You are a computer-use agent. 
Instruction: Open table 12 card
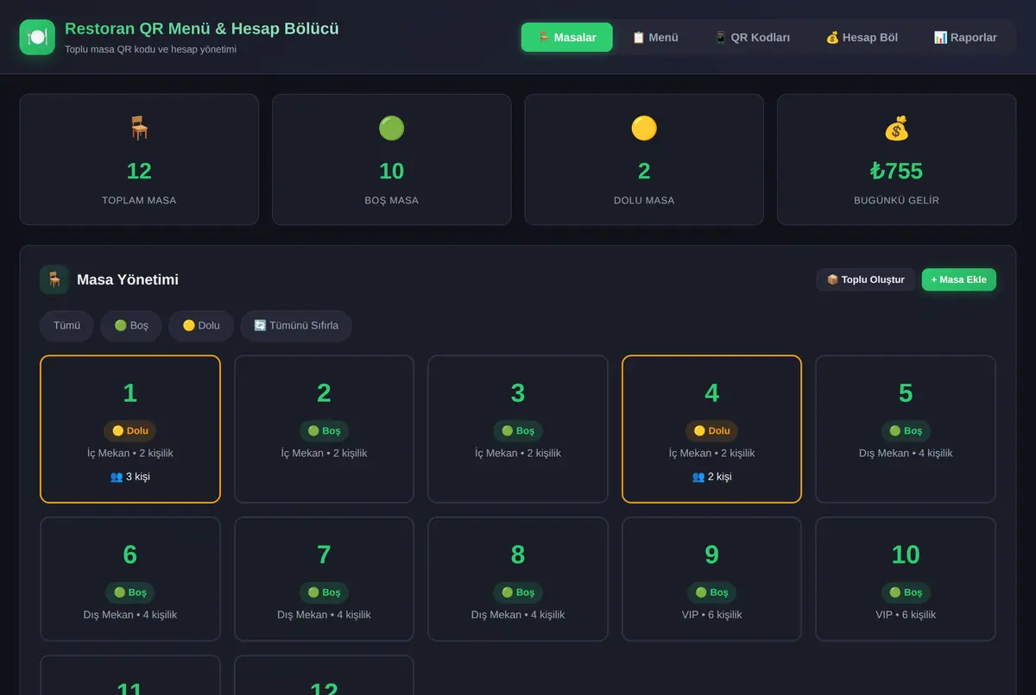(324, 675)
